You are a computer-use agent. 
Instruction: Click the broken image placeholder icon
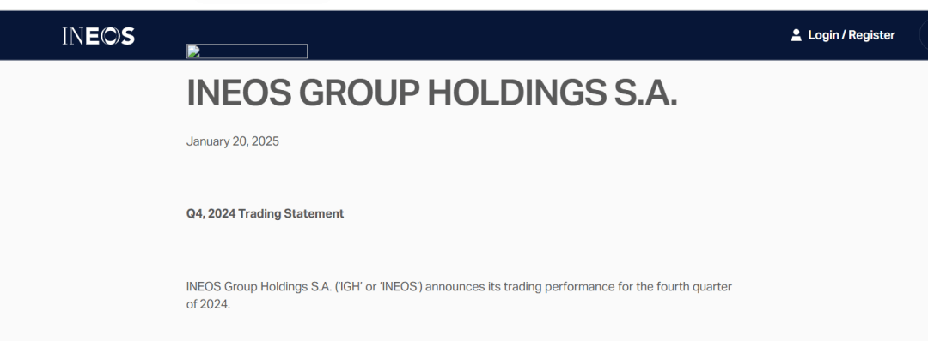click(x=192, y=51)
